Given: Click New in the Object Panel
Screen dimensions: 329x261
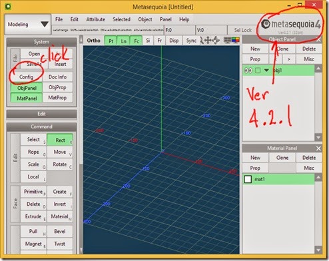Looking at the screenshot, I should click(x=255, y=49).
